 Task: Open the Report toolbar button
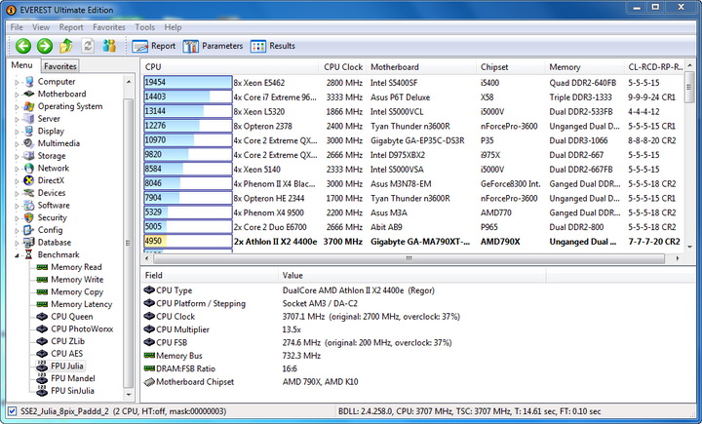(x=154, y=46)
